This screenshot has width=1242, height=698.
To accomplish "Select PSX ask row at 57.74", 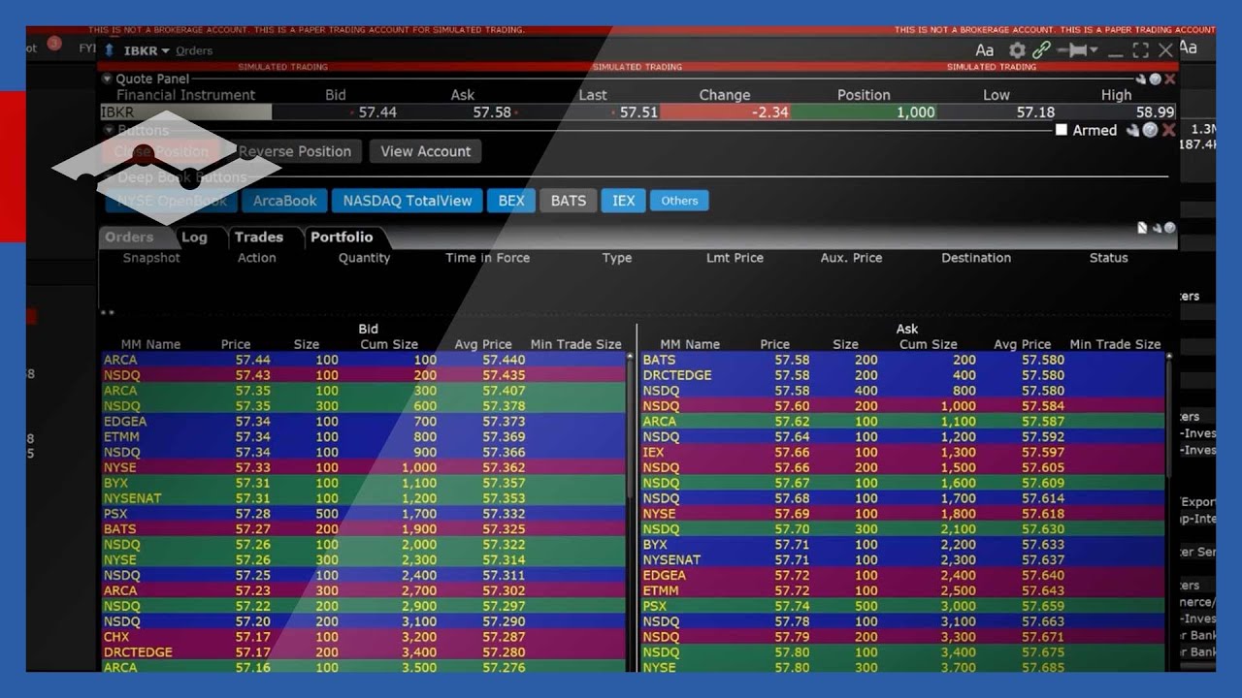I will pyautogui.click(x=902, y=606).
